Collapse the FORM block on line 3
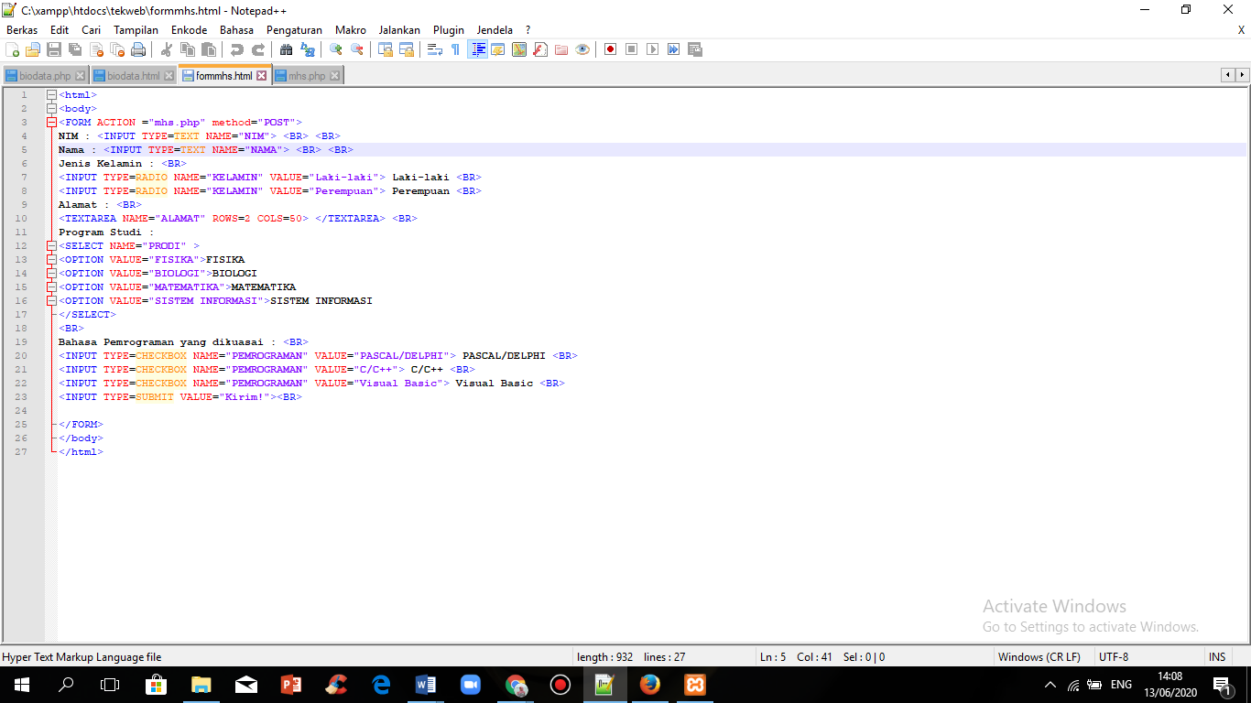This screenshot has height=703, width=1251. (x=51, y=122)
